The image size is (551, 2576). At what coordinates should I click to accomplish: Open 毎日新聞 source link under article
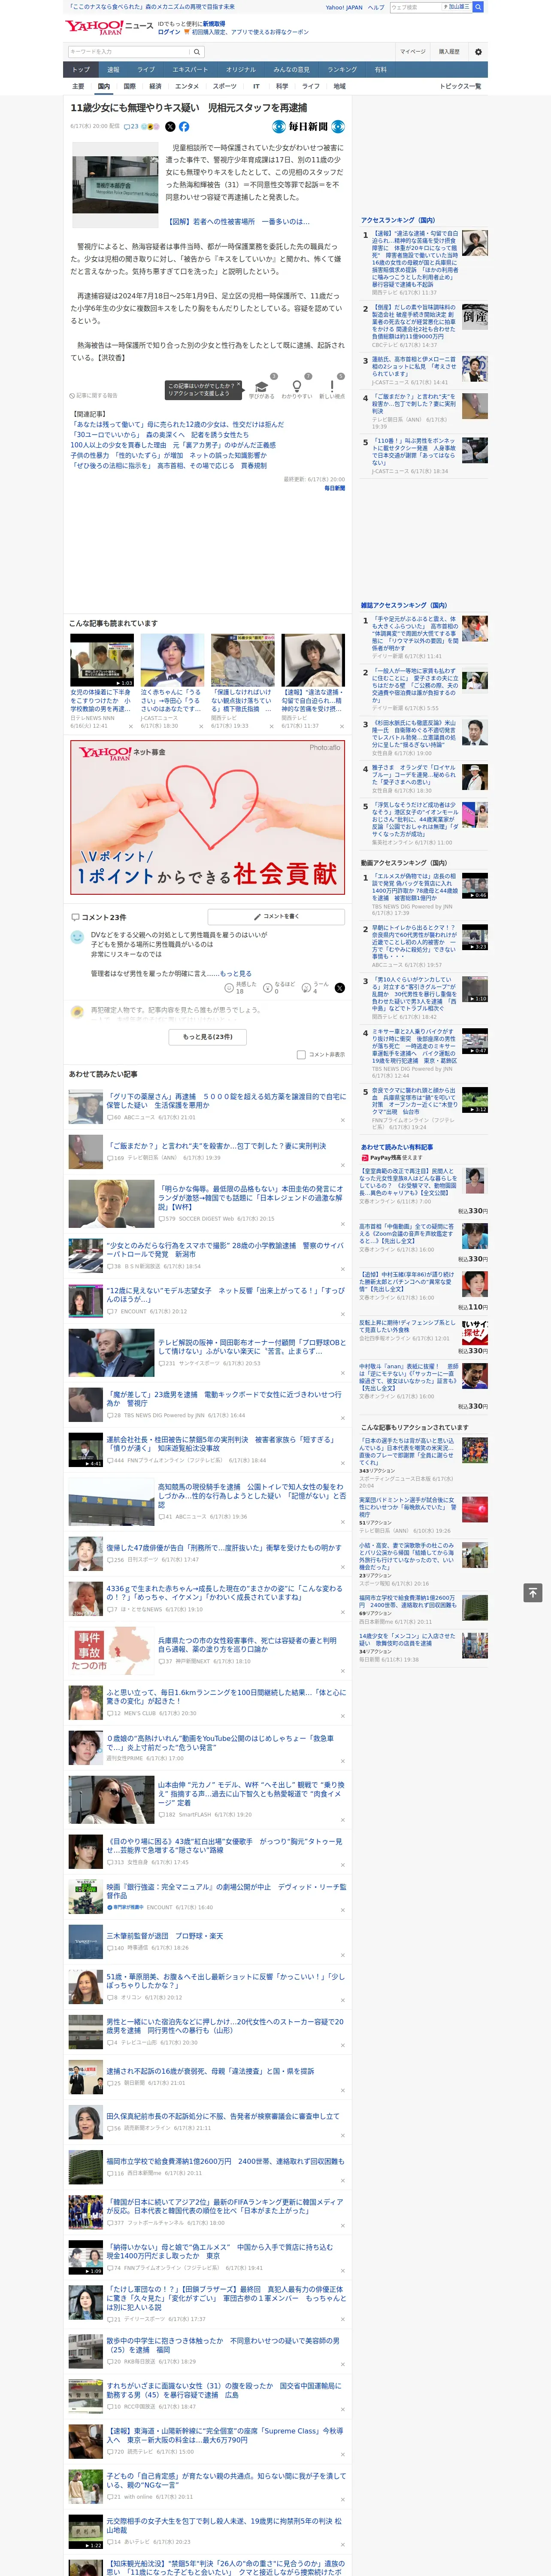coord(334,488)
